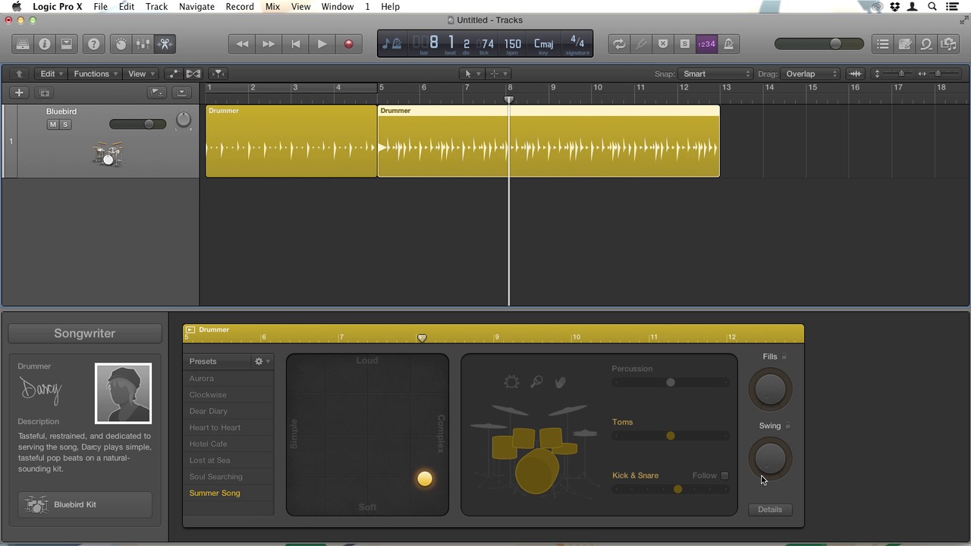Start playback with the Play button

click(x=322, y=44)
